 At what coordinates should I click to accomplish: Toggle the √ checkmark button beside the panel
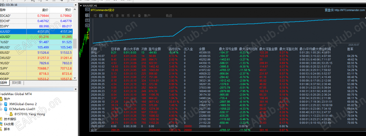point(87,25)
